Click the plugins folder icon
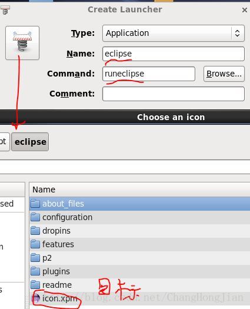Viewport: 250px width, 309px height. point(35,271)
